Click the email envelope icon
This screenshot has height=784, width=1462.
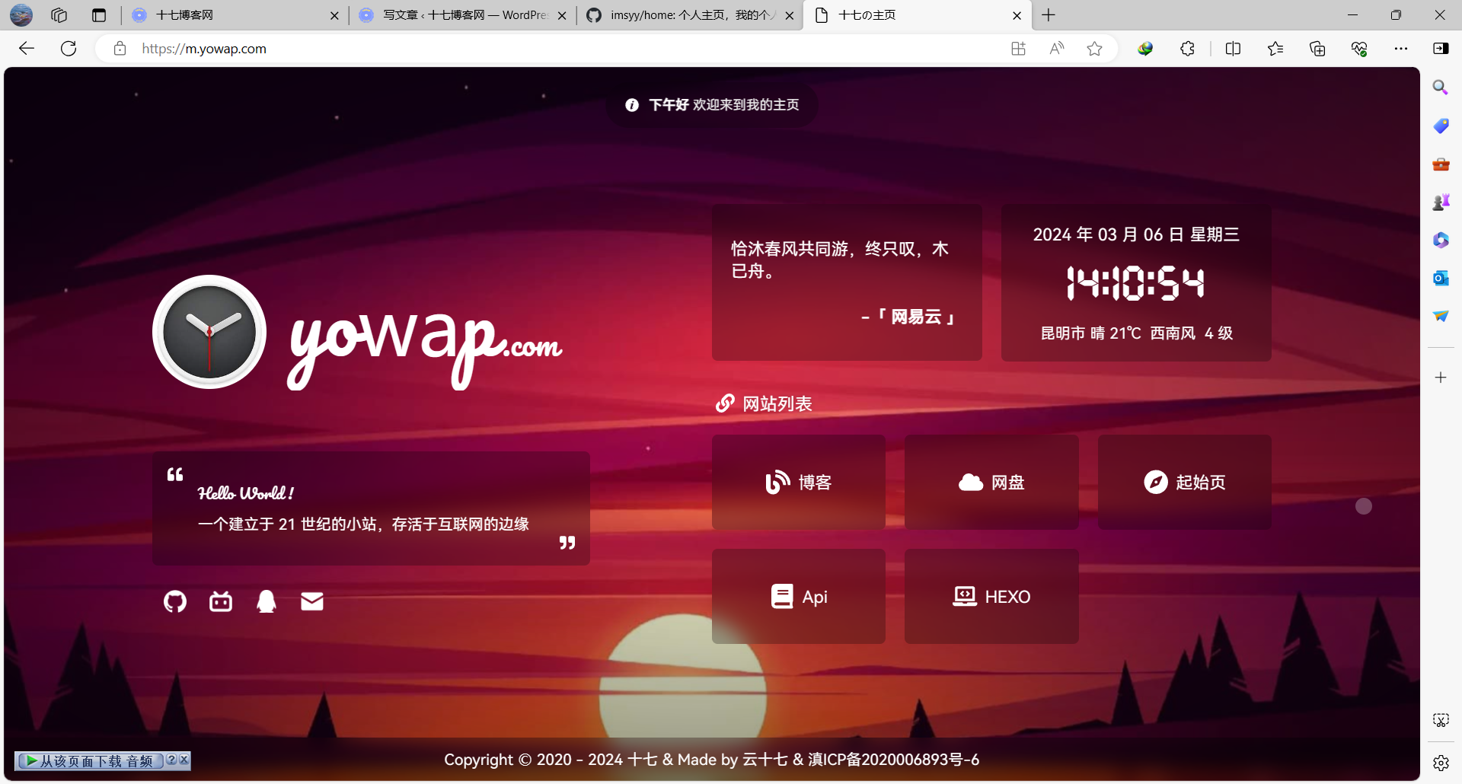311,601
